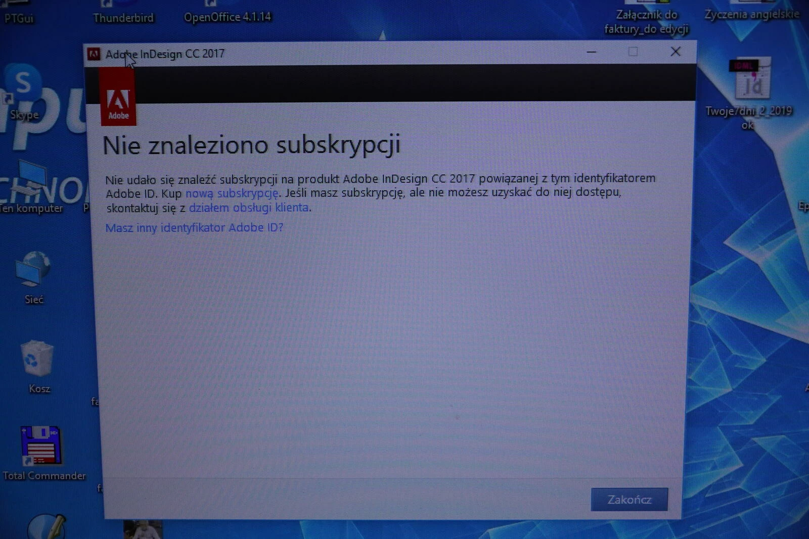Select the Kosz recycle bin icon
This screenshot has width=809, height=539.
click(x=38, y=367)
